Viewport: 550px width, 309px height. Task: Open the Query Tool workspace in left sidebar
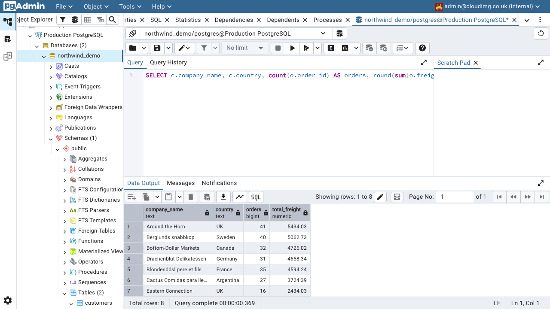[x=8, y=39]
